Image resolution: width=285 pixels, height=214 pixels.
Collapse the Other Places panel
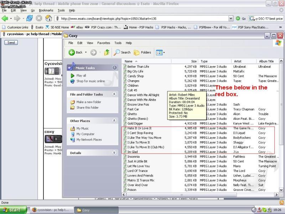click(114, 121)
